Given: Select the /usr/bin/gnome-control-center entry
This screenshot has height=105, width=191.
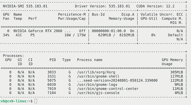Looking at the screenshot, I should coord(108,89).
